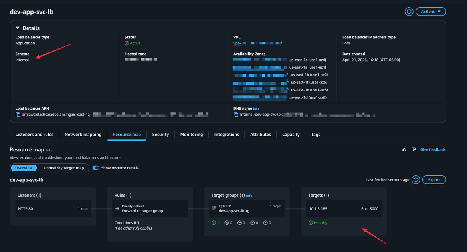The width and height of the screenshot is (467, 252).
Task: Click the Internal scheme value
Action: point(22,60)
